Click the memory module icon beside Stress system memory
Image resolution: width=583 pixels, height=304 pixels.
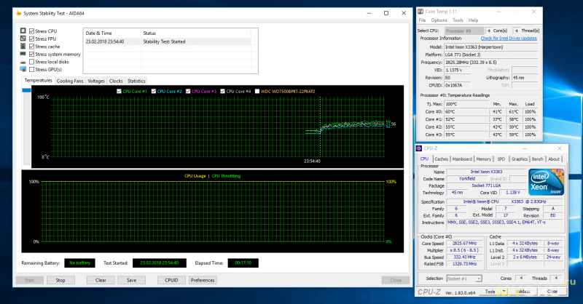(x=23, y=54)
